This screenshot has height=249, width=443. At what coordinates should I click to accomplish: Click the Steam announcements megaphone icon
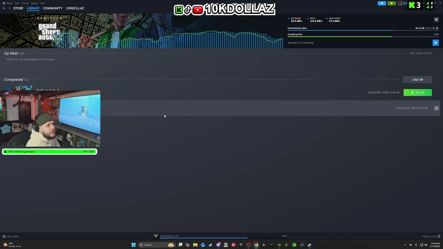[382, 3]
